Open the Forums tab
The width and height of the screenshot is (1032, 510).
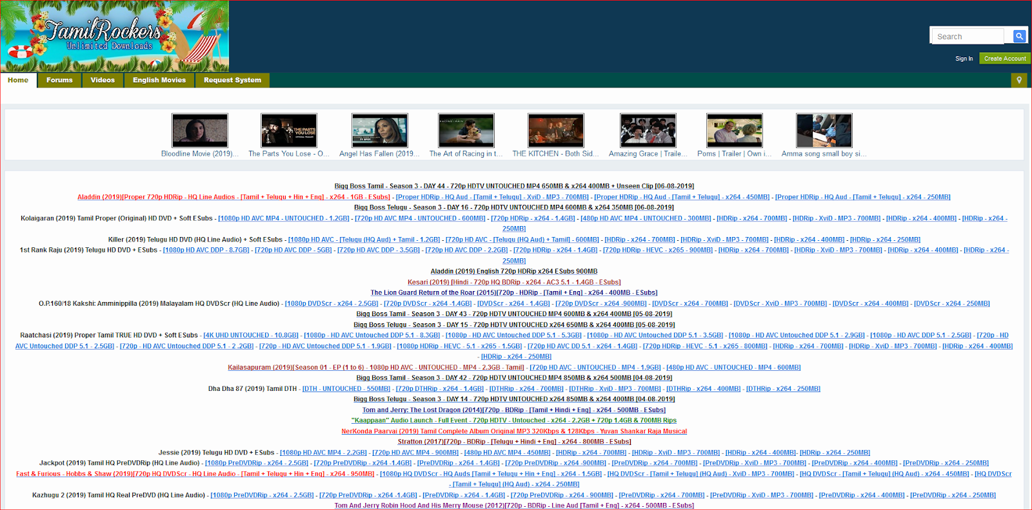[59, 80]
